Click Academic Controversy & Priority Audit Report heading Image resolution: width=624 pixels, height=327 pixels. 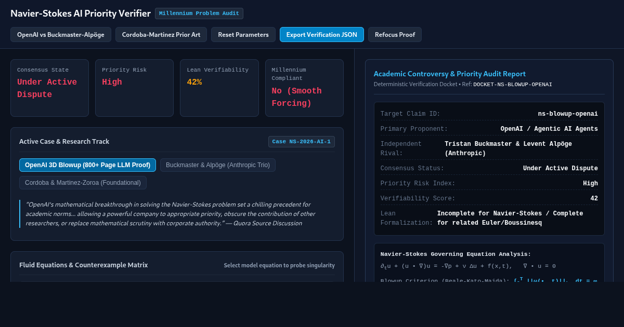click(x=450, y=74)
